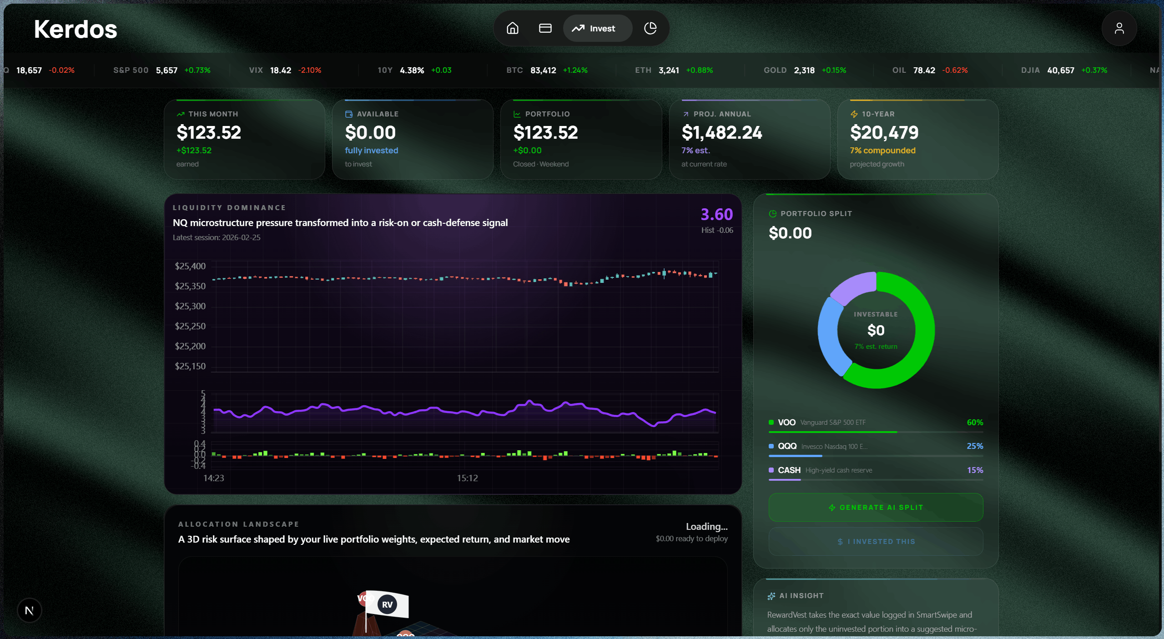Select the Invest tab
Image resolution: width=1164 pixels, height=639 pixels.
(597, 28)
